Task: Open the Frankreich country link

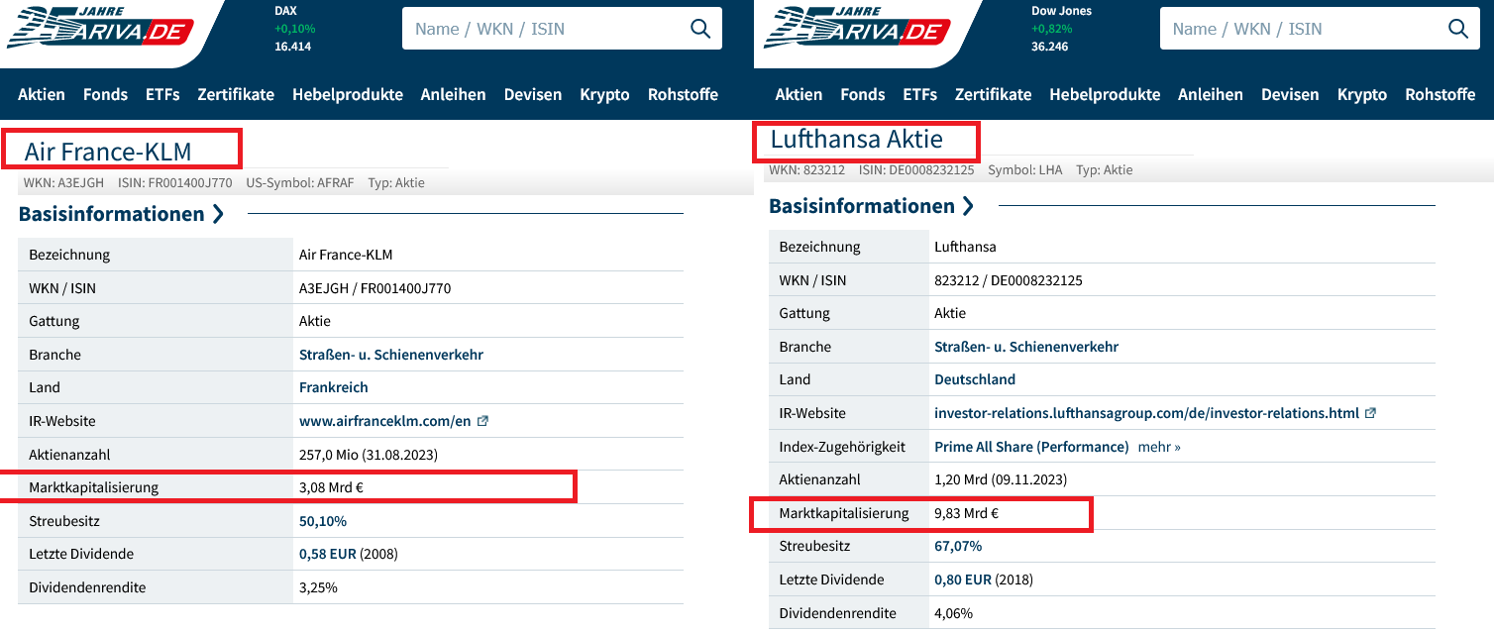Action: tap(333, 386)
